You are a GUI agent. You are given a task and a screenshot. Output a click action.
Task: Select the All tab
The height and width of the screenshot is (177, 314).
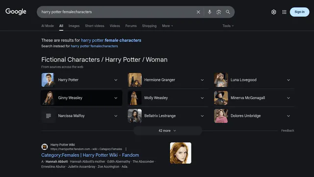(61, 26)
